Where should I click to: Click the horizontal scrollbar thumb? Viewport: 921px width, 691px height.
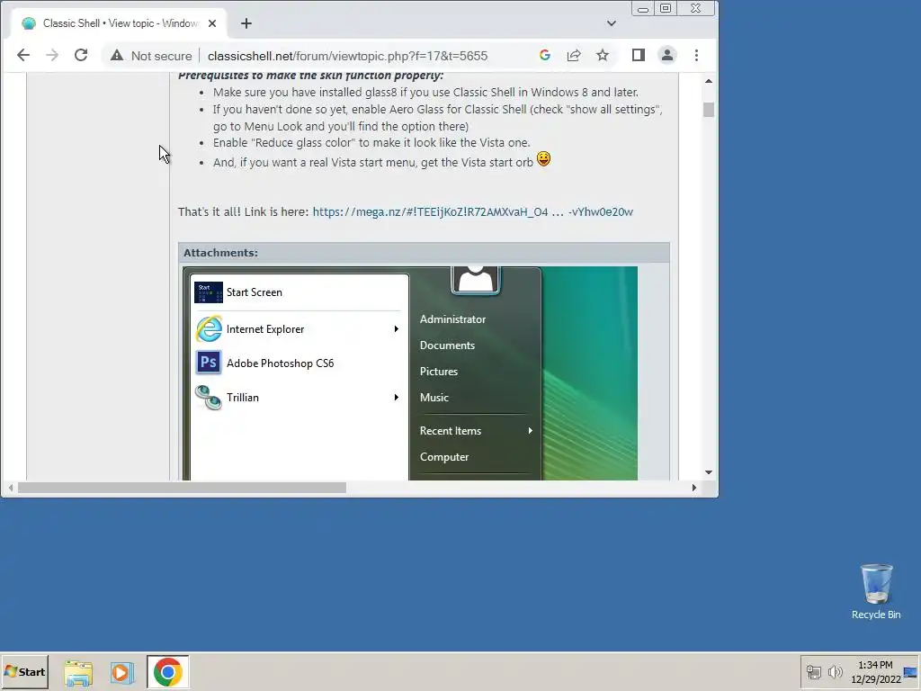coord(182,488)
